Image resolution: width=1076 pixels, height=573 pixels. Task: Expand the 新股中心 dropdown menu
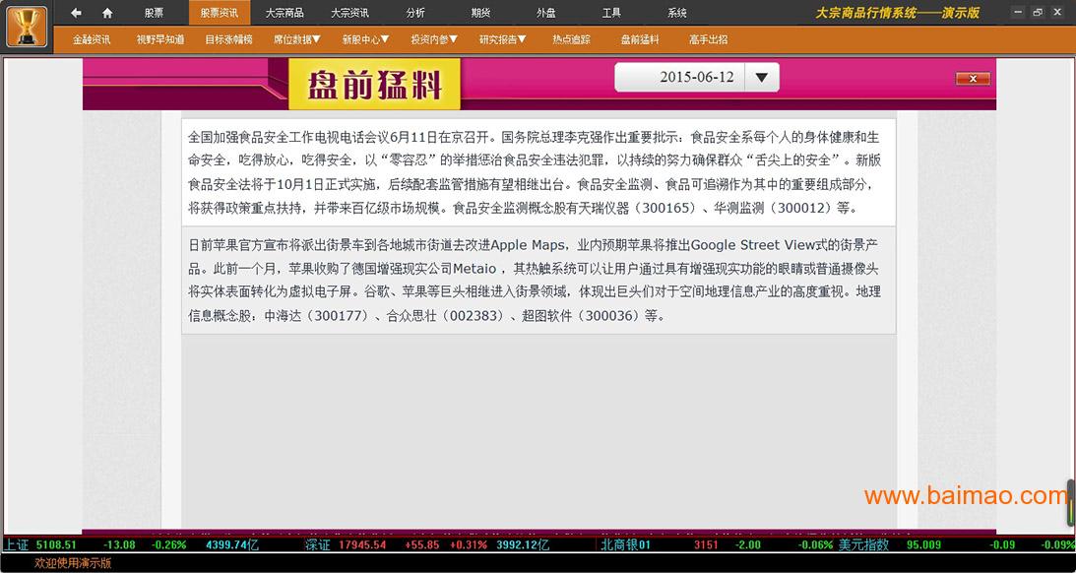coord(365,39)
